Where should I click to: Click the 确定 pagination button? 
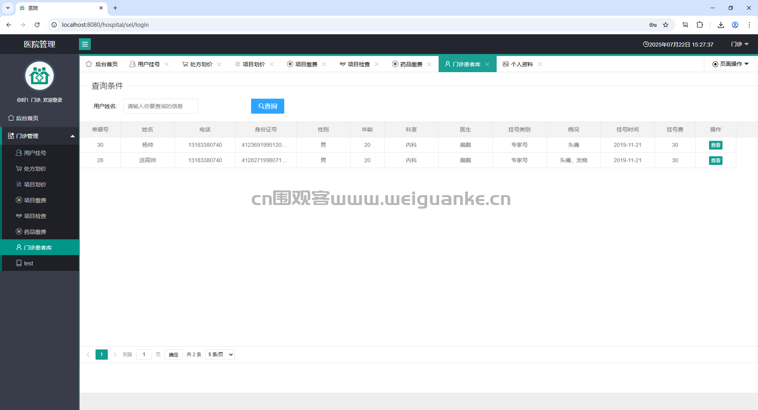tap(174, 354)
